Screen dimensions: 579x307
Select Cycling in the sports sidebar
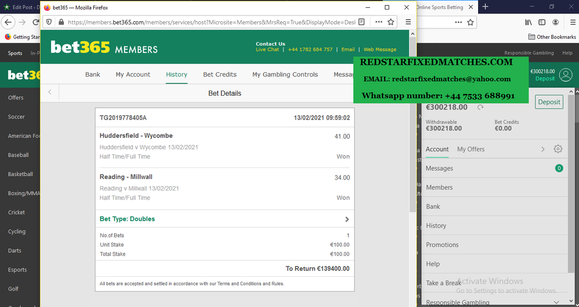coord(17,232)
